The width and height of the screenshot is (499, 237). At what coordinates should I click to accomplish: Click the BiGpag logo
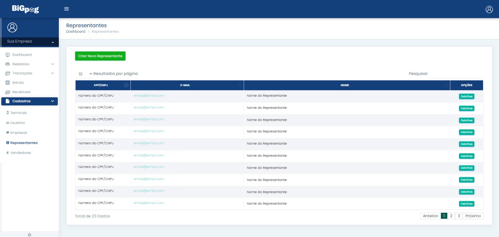(25, 9)
